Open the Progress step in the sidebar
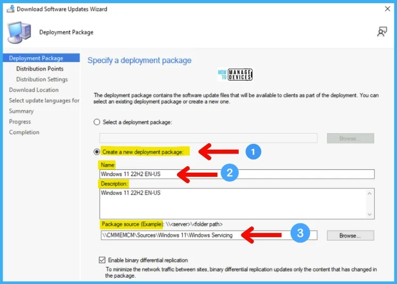This screenshot has height=284, width=397. (20, 121)
